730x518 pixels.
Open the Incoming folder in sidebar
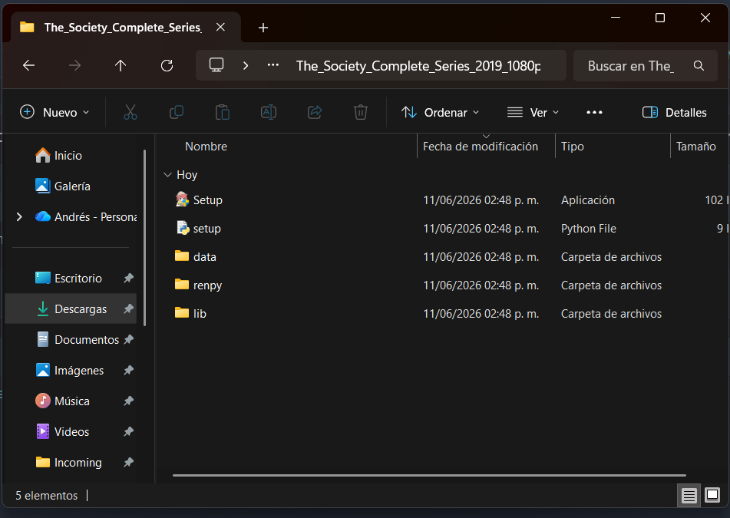coord(78,463)
